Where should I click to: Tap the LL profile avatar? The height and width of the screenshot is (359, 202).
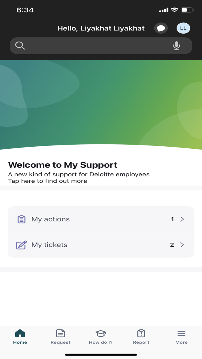pos(183,28)
